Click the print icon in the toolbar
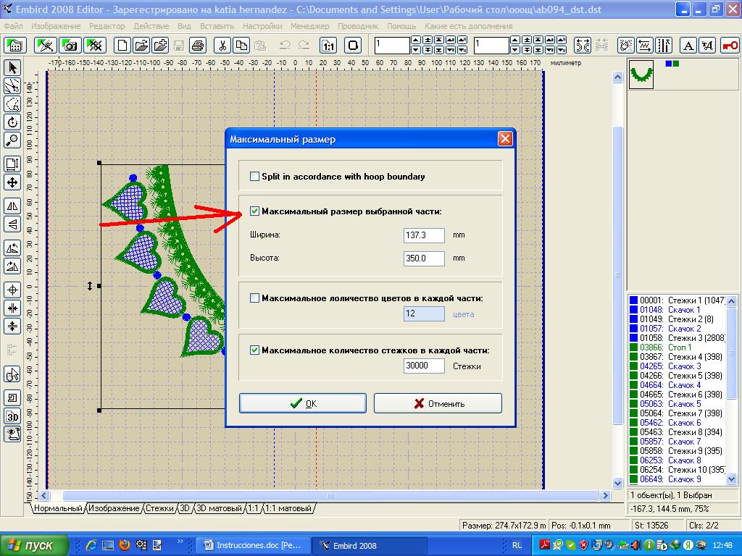The width and height of the screenshot is (742, 556). (x=198, y=46)
